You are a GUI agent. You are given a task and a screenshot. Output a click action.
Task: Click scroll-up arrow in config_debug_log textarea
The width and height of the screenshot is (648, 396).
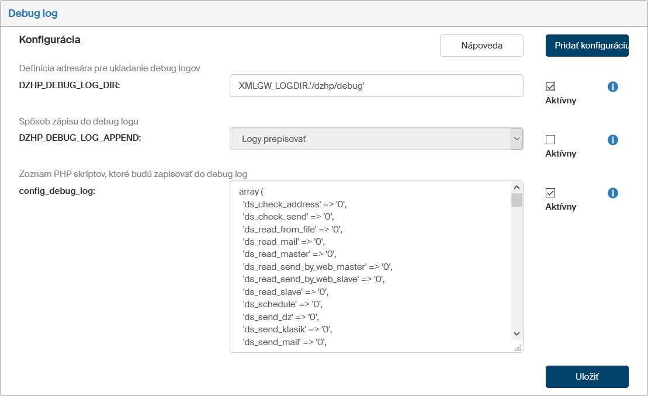[517, 187]
